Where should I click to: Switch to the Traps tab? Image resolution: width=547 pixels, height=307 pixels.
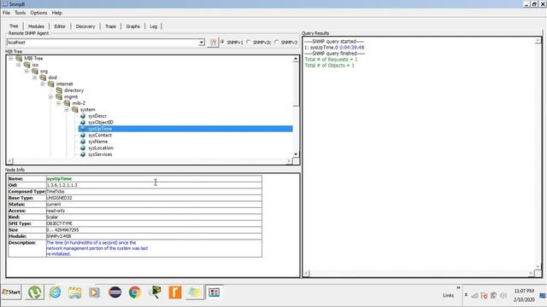[110, 26]
